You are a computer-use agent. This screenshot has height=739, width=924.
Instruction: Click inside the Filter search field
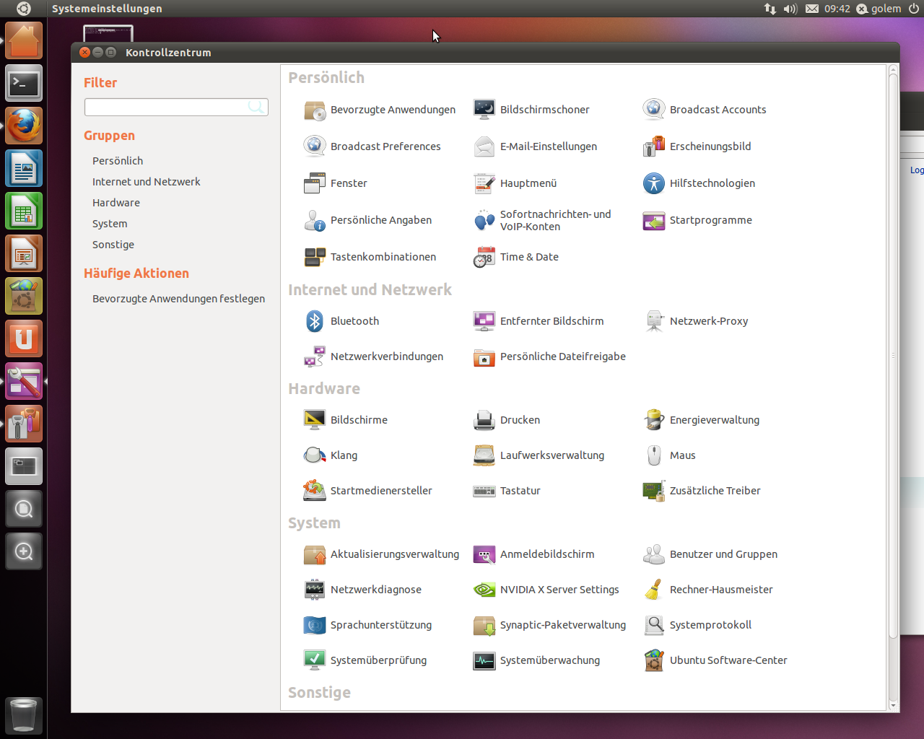click(x=176, y=107)
